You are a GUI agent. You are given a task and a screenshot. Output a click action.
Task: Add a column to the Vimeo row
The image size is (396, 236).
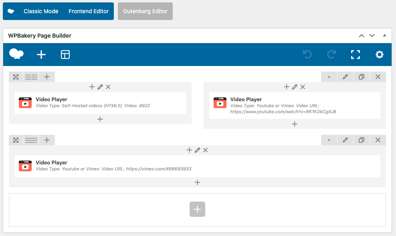pyautogui.click(x=47, y=140)
